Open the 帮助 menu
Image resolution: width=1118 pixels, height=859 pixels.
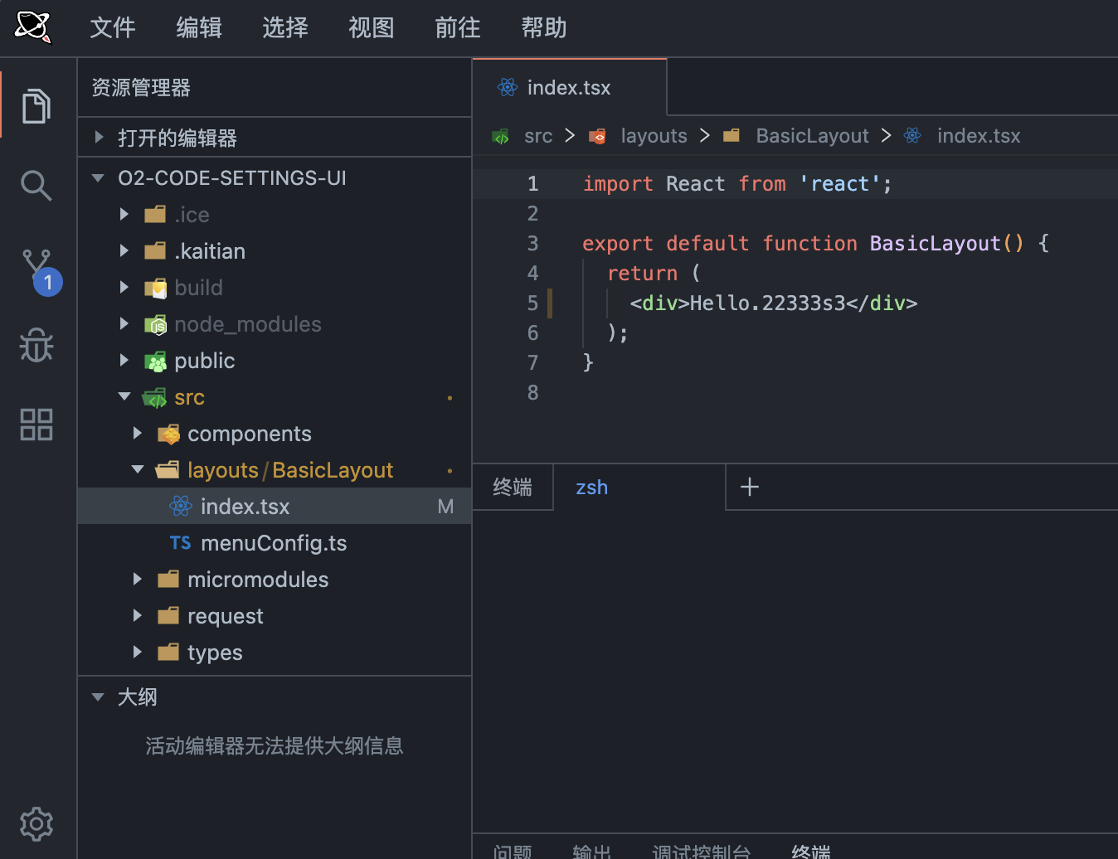pos(543,27)
